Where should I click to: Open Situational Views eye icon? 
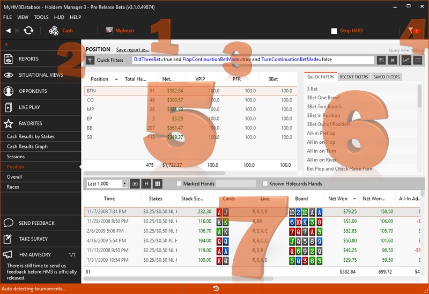pos(9,75)
